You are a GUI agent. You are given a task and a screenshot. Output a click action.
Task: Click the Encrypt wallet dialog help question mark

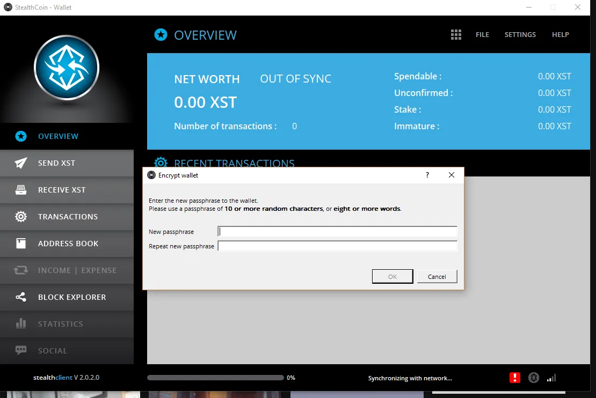pyautogui.click(x=427, y=175)
